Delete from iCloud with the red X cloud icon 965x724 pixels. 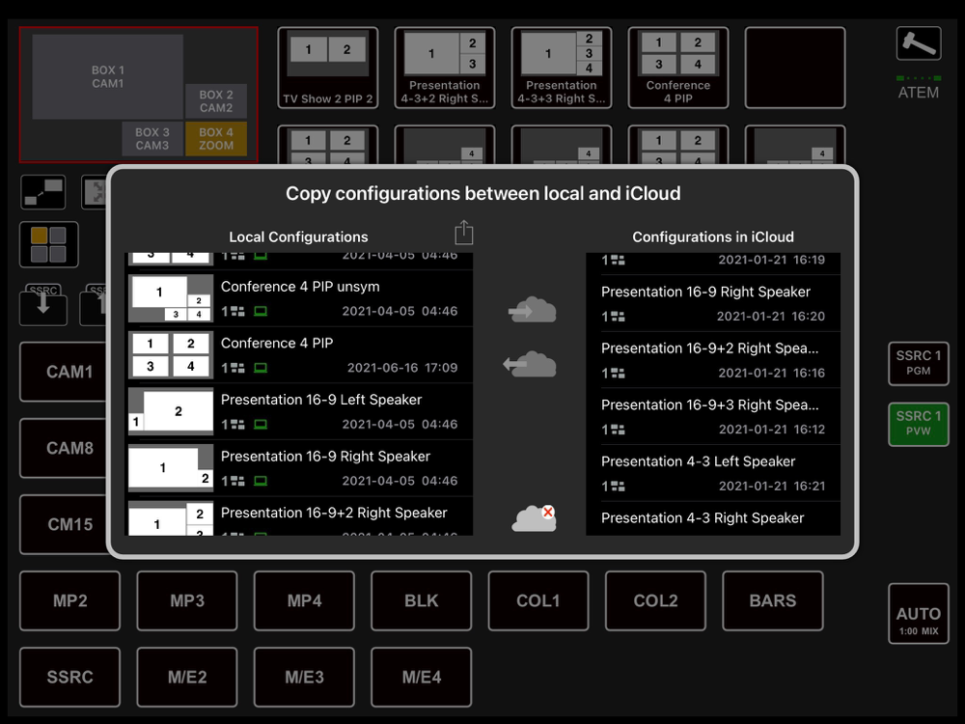click(x=535, y=517)
